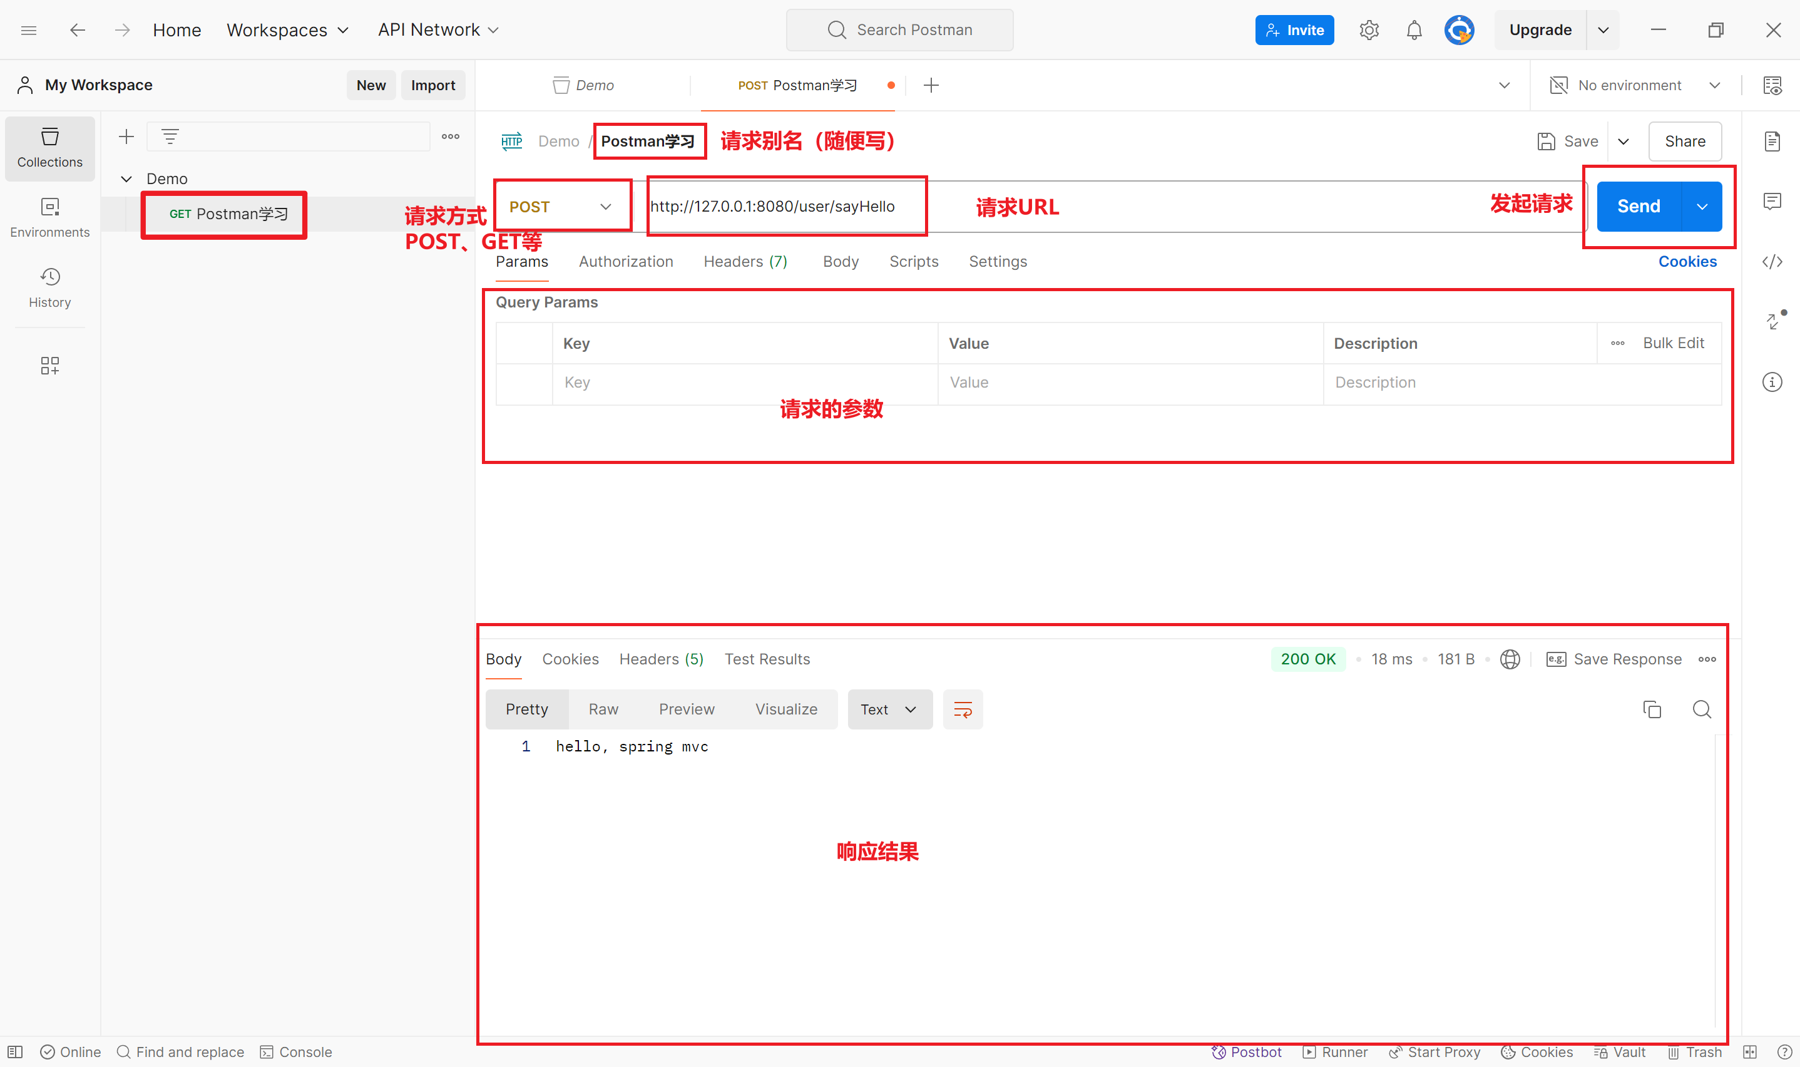Image resolution: width=1800 pixels, height=1067 pixels.
Task: Expand the Upgrade options arrow
Action: (x=1603, y=30)
